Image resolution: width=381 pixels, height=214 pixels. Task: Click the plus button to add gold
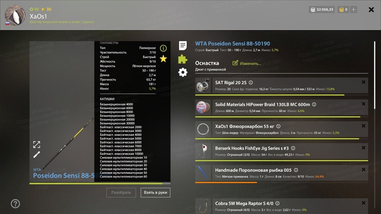353,10
